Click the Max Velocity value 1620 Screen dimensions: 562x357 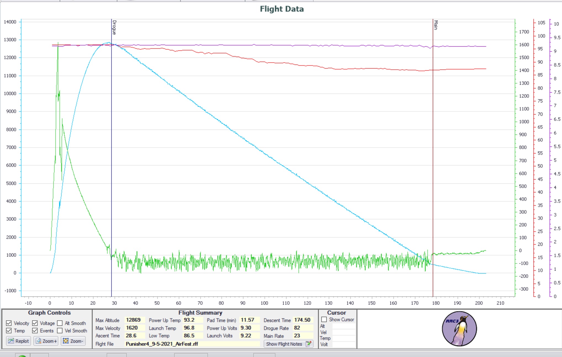pyautogui.click(x=134, y=328)
